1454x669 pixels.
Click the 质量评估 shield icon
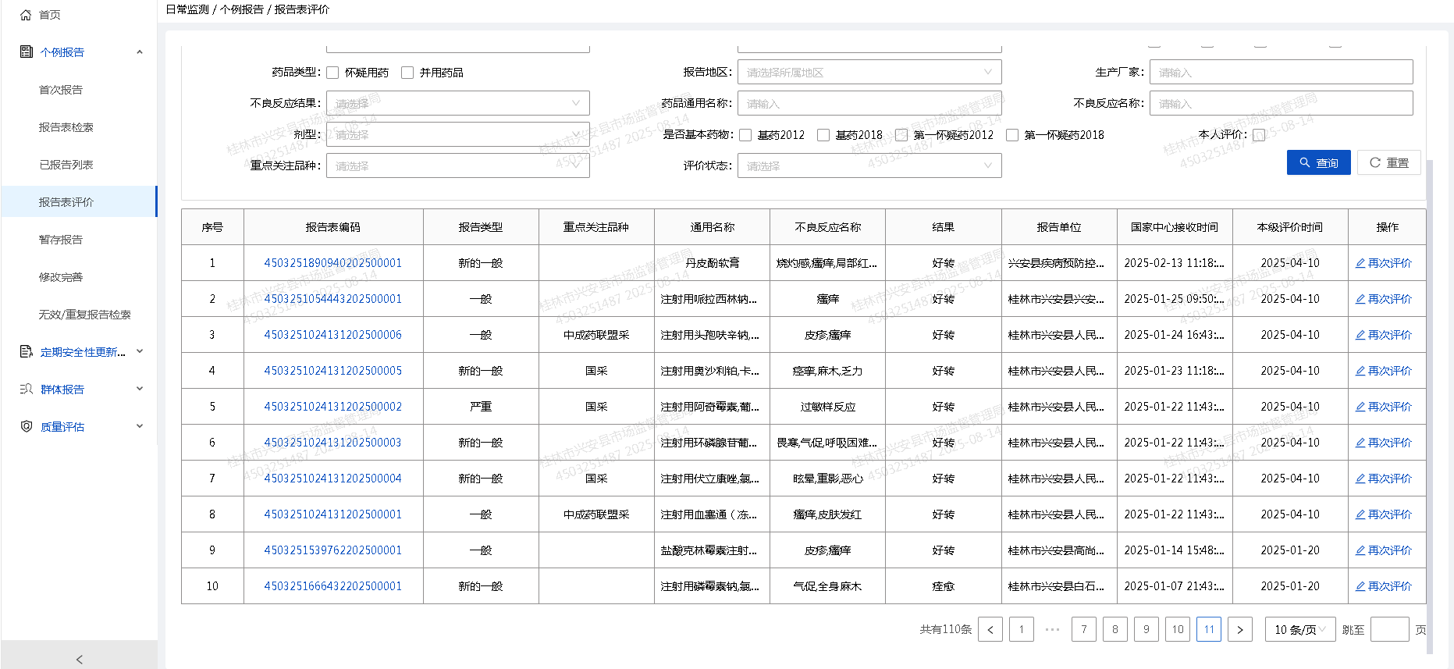(27, 427)
